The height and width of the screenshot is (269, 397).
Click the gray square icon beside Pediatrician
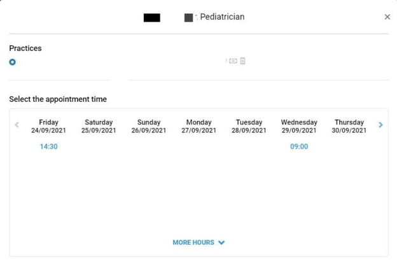[188, 18]
